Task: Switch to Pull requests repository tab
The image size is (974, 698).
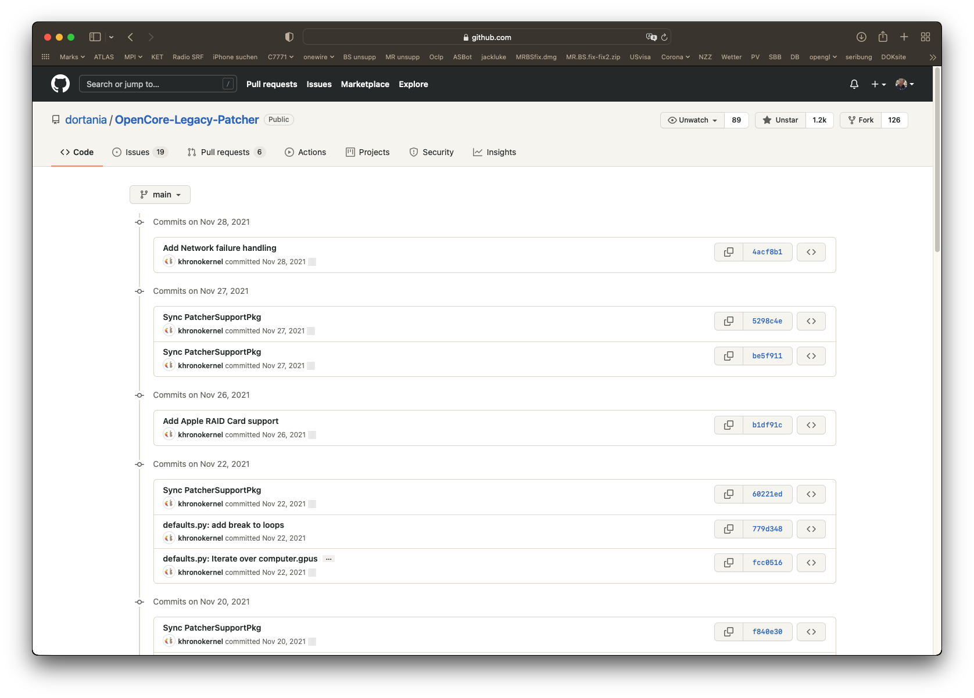Action: click(227, 152)
